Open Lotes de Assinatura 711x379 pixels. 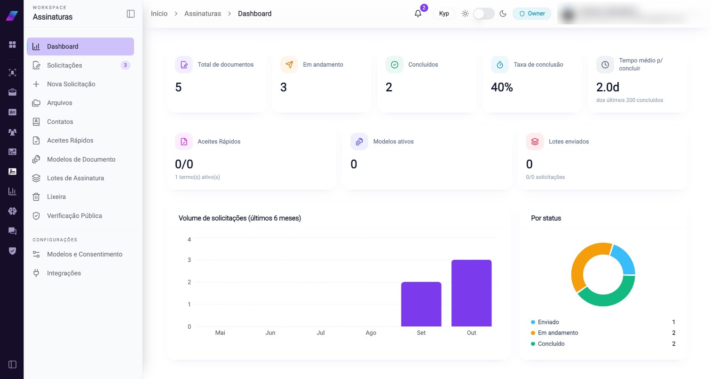click(80, 178)
